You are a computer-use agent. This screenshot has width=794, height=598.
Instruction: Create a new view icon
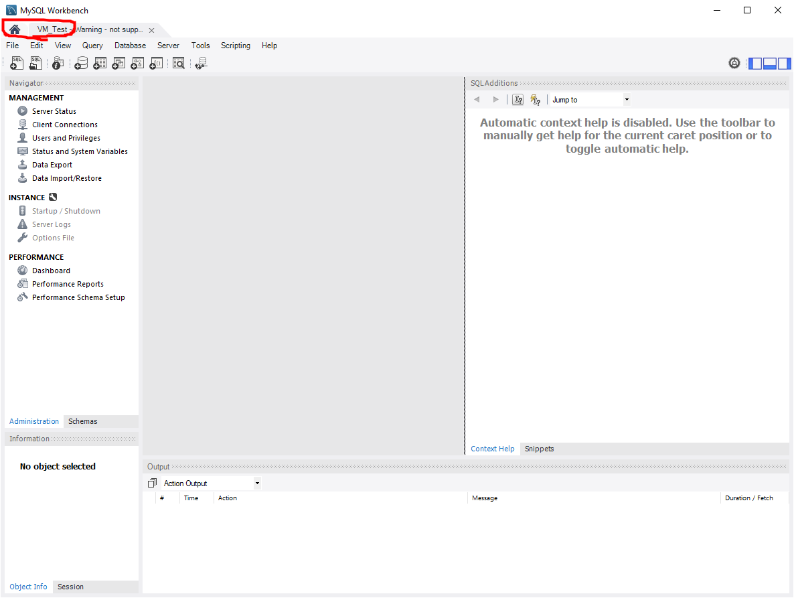tap(118, 64)
